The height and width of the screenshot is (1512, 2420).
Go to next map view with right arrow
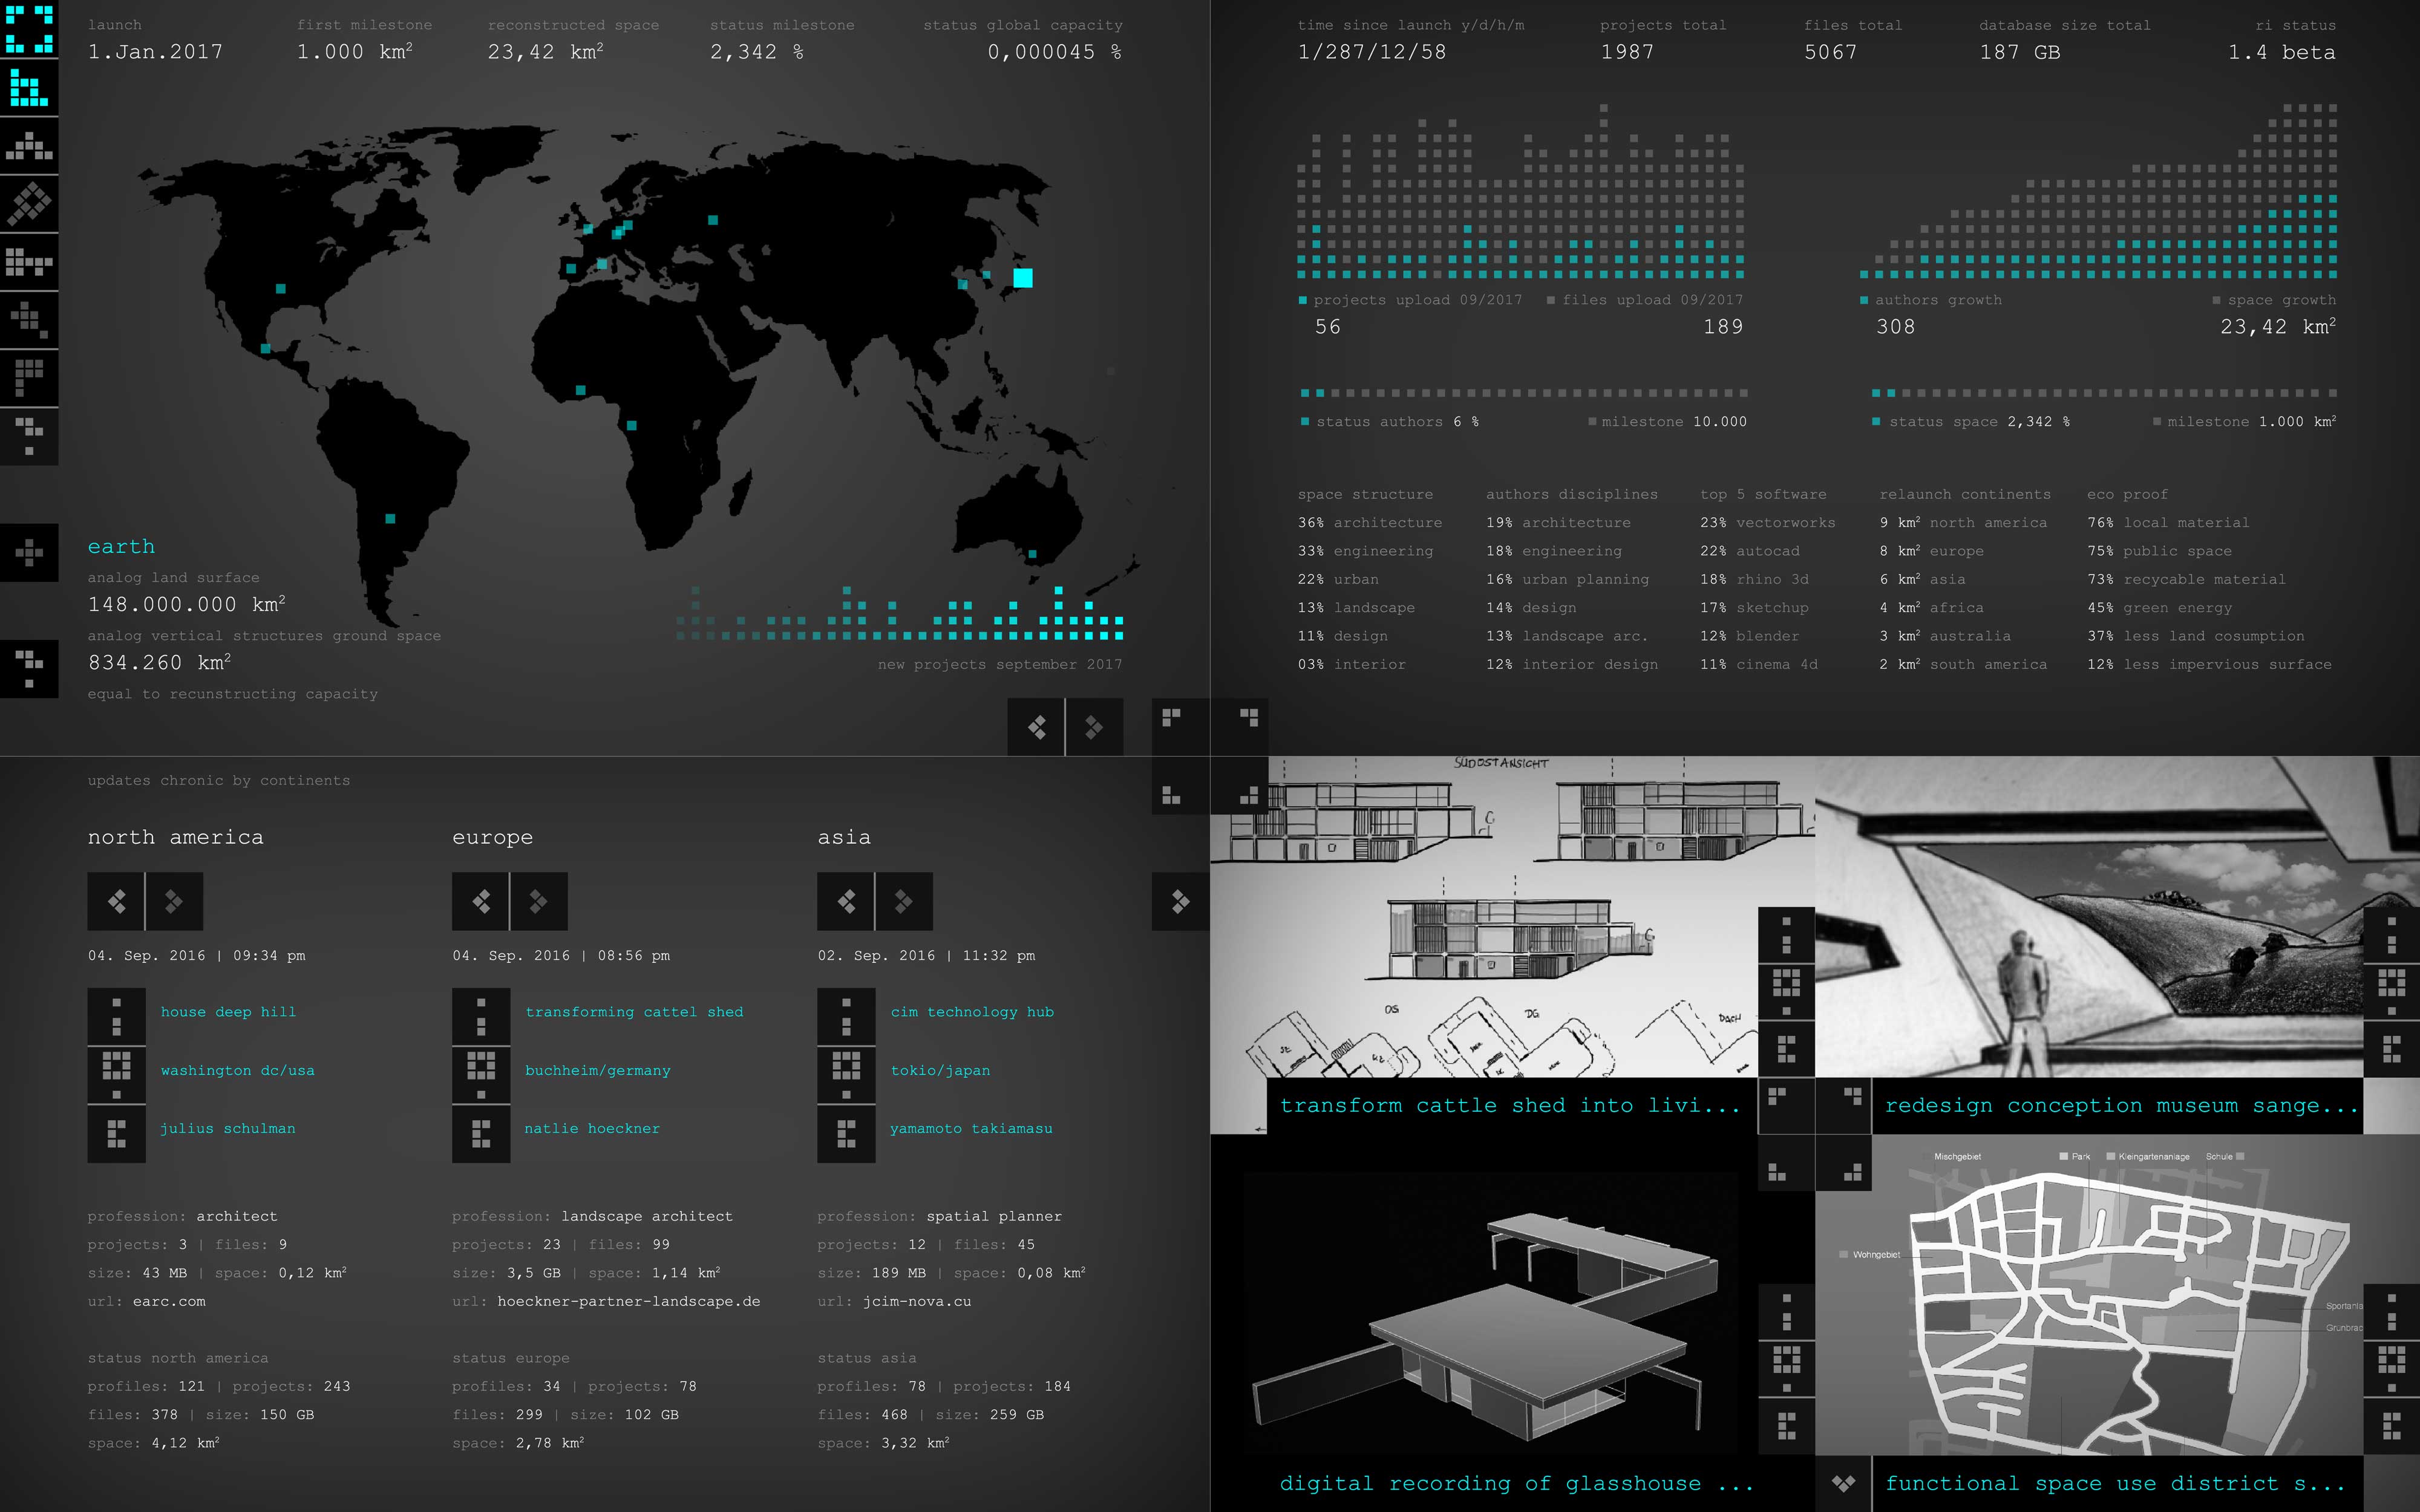click(1094, 727)
